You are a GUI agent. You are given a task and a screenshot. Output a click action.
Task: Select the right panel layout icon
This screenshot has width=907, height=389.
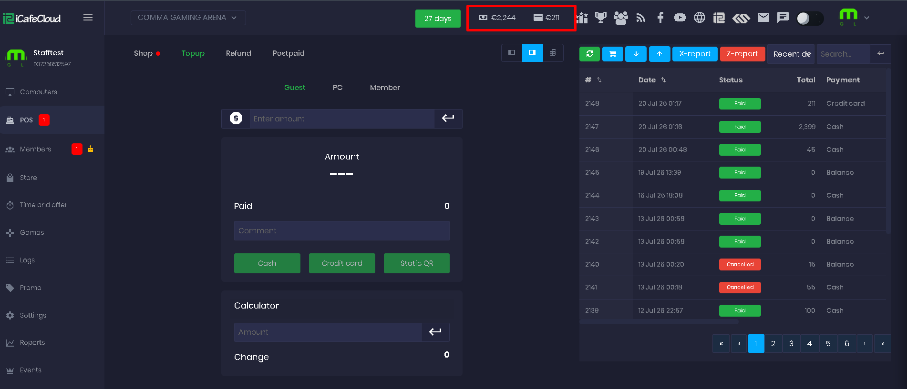coord(532,53)
